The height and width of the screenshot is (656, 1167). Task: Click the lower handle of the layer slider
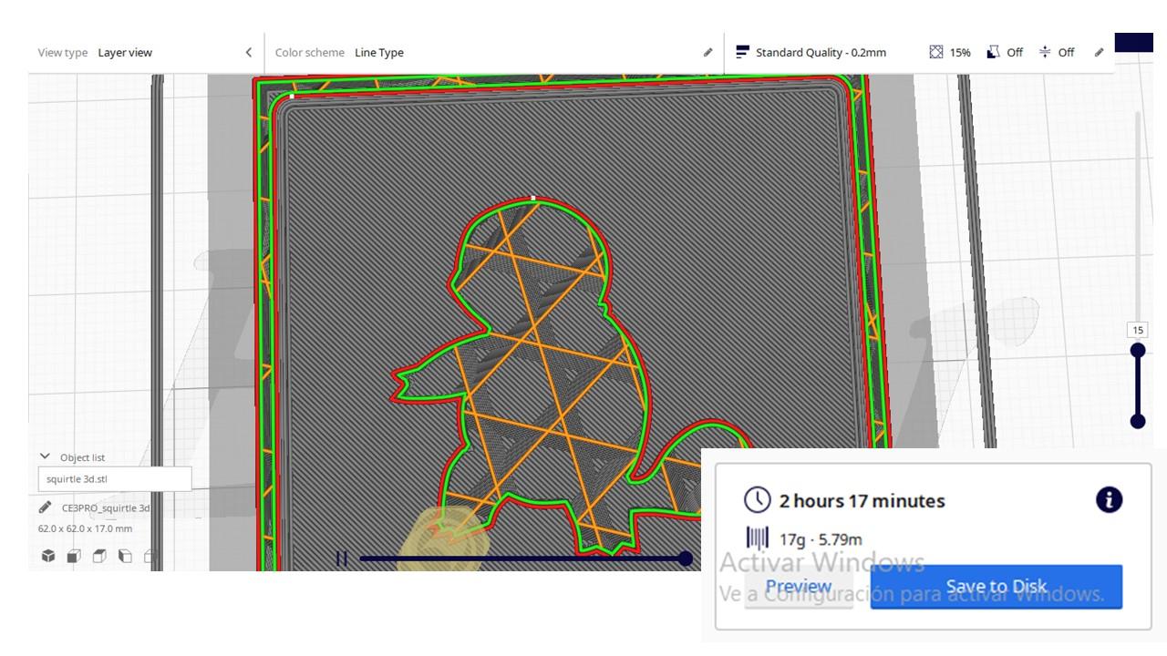pos(1138,421)
